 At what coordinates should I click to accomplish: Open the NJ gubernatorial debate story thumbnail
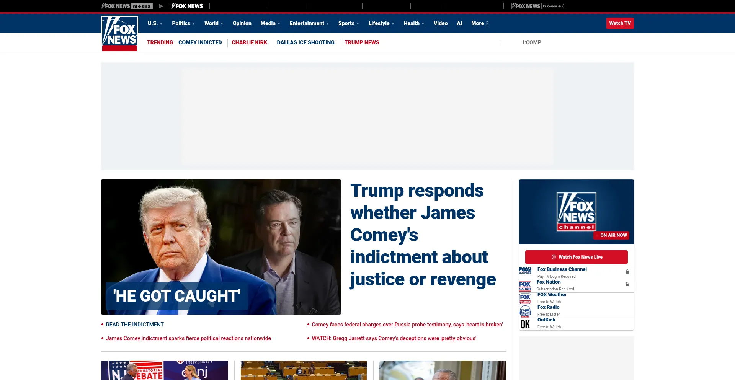[165, 370]
